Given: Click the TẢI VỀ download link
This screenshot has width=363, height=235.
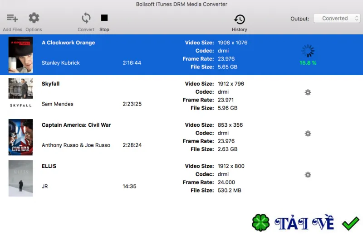Looking at the screenshot, I should 304,222.
